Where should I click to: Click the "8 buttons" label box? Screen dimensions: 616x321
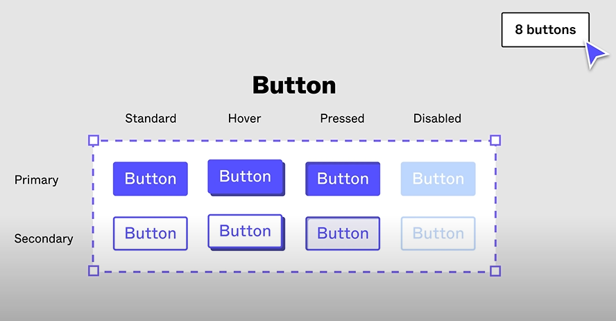click(x=545, y=29)
